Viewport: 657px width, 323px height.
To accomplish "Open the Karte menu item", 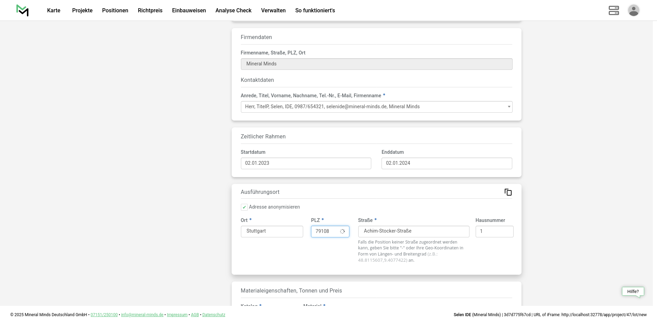I will [54, 11].
